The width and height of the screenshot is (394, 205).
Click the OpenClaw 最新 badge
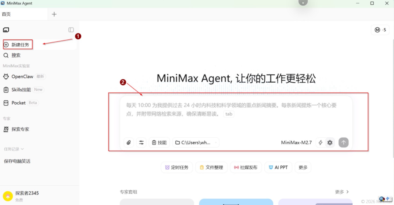tap(40, 76)
